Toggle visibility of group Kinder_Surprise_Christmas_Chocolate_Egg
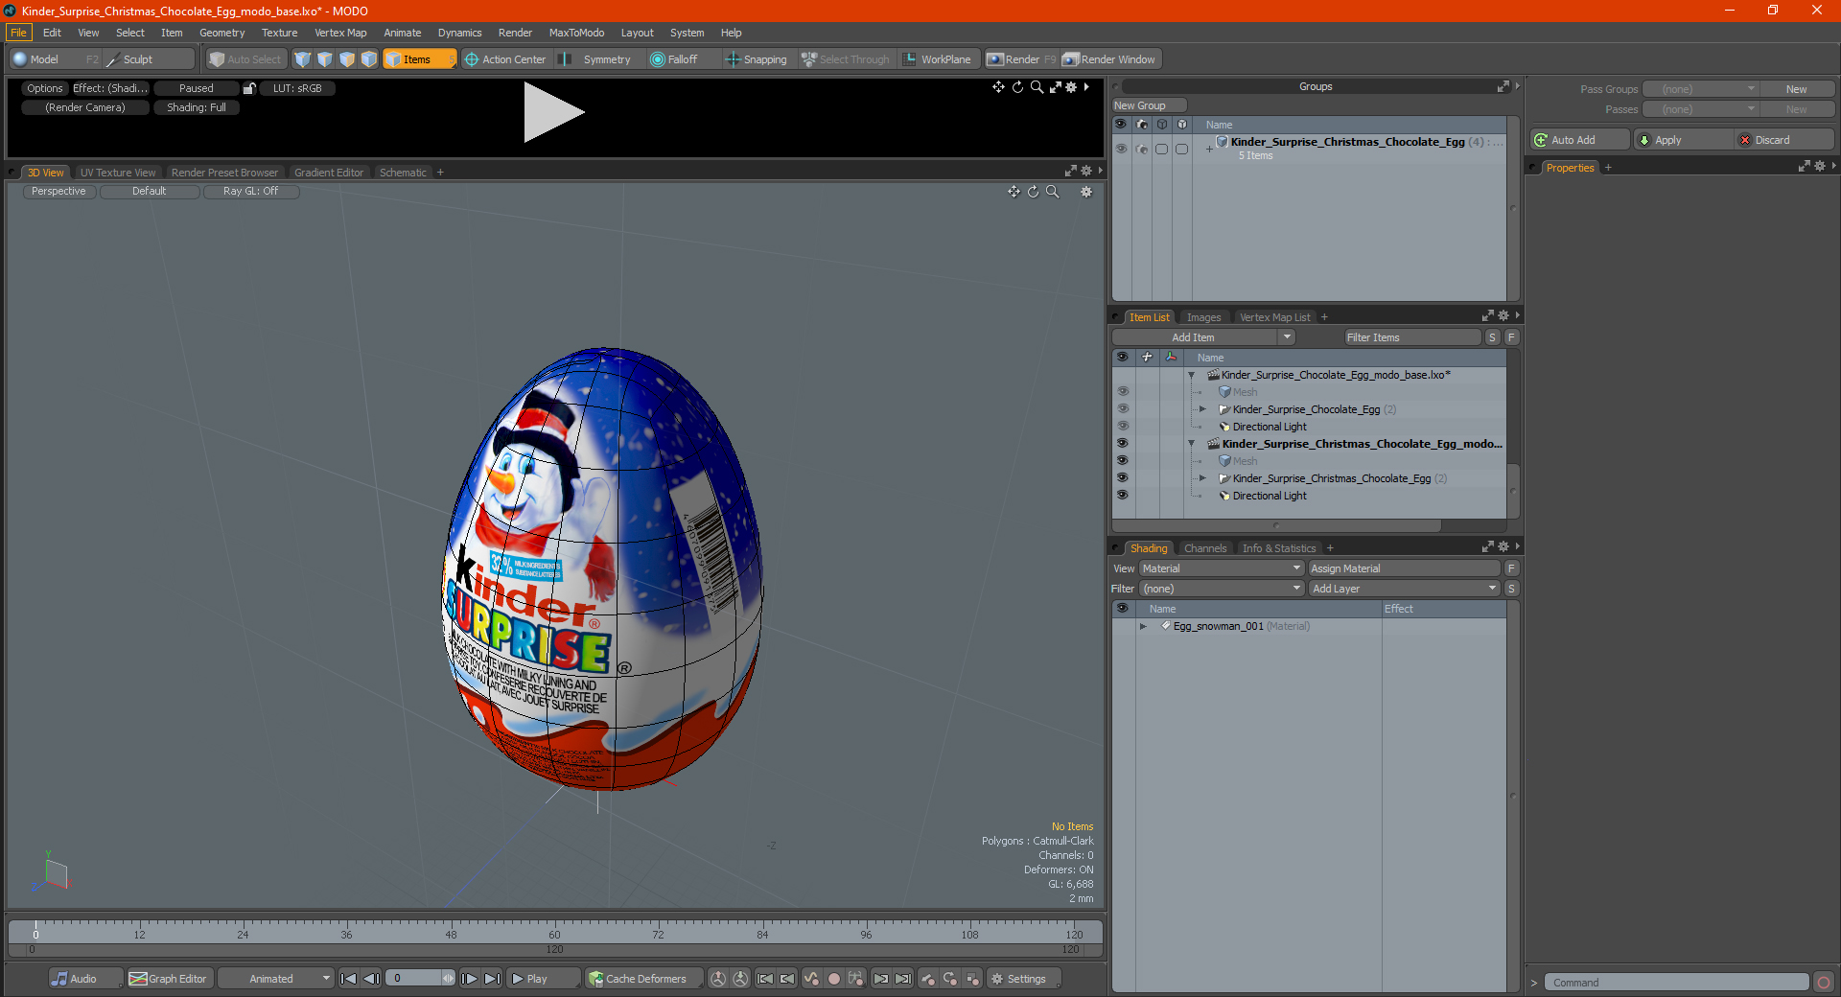 (1121, 149)
